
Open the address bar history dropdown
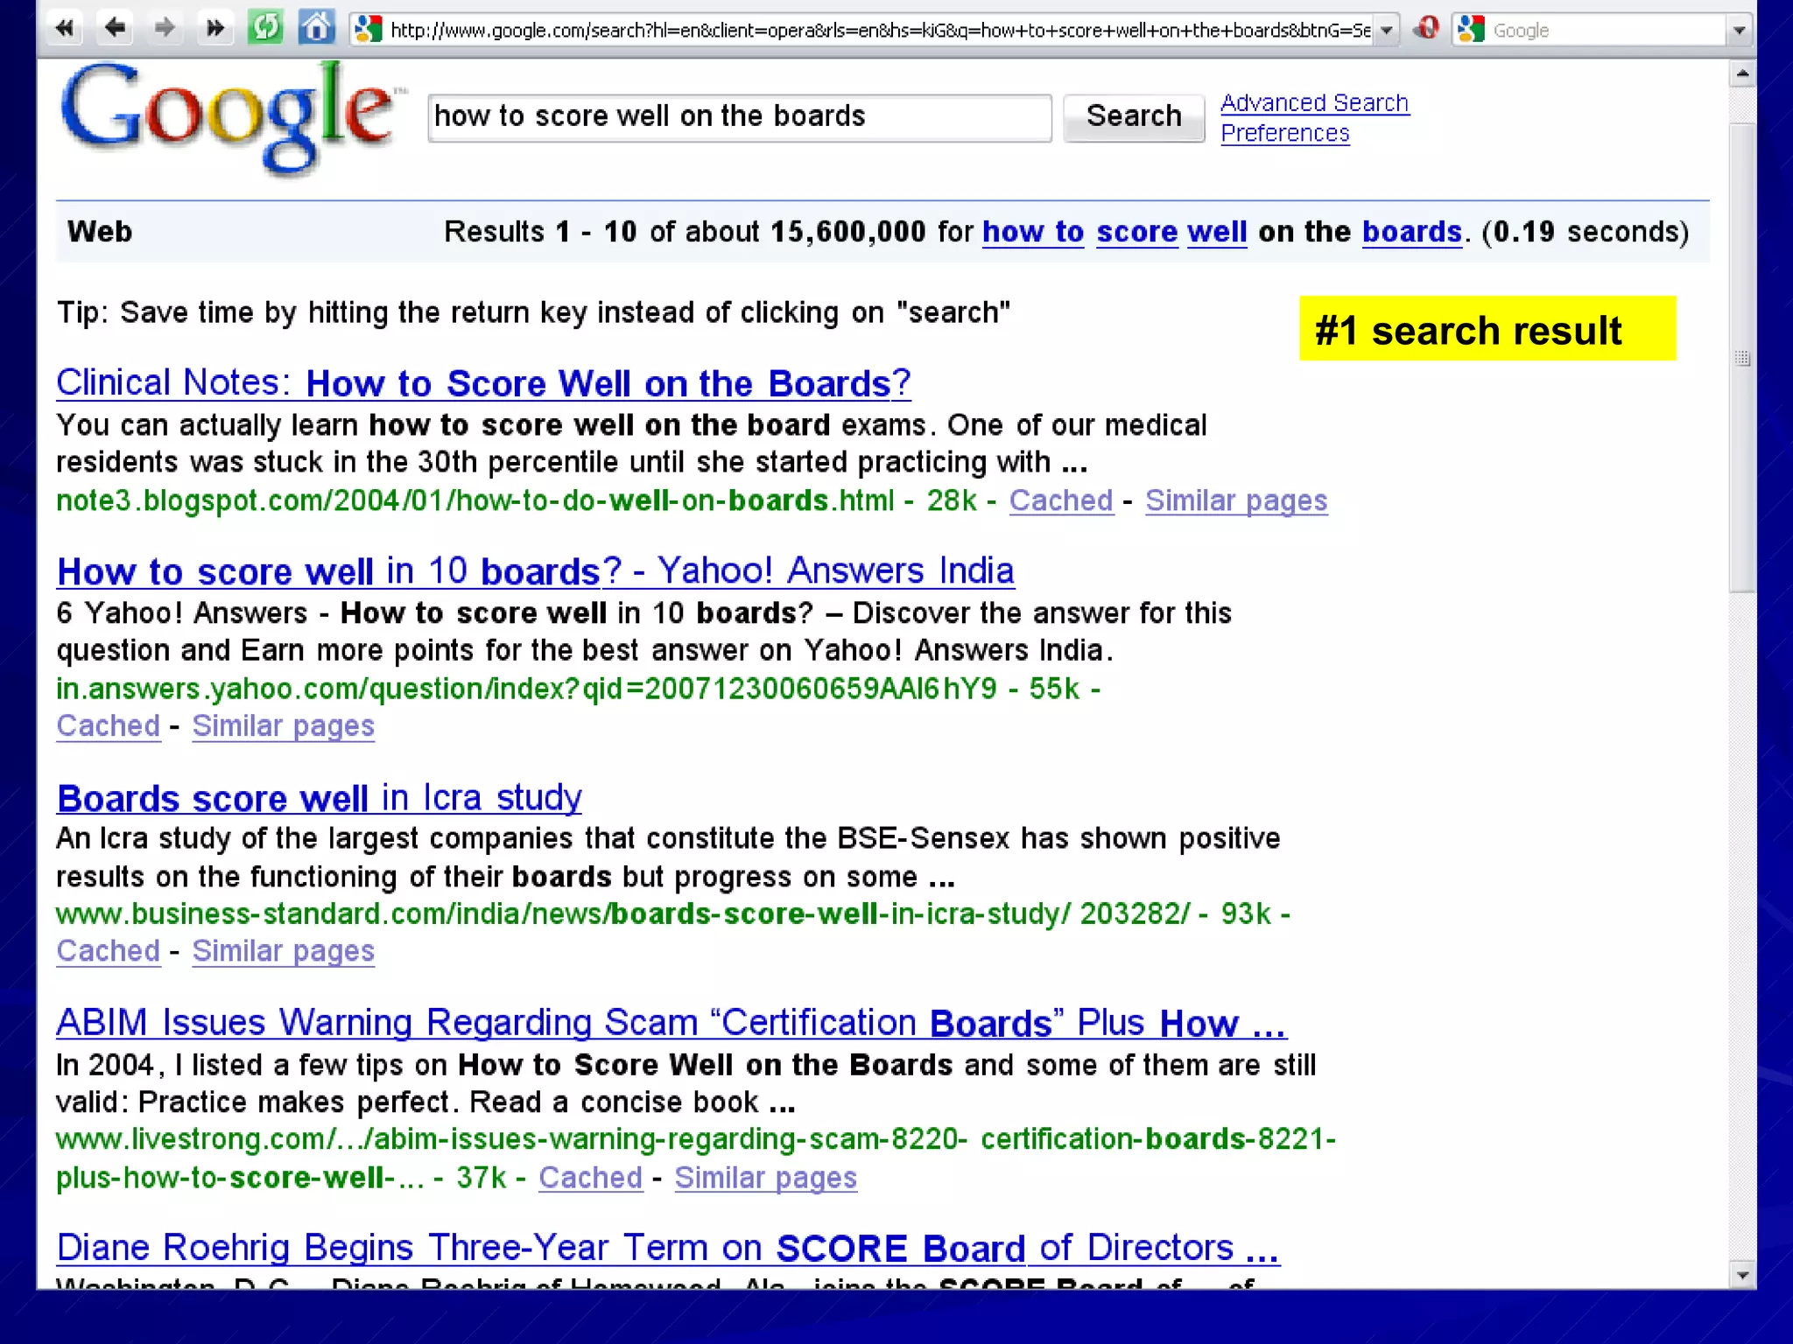(x=1386, y=31)
